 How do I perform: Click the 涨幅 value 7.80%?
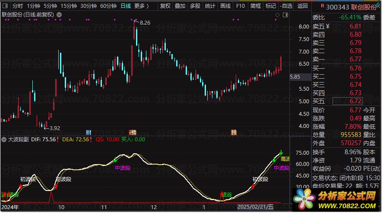tap(353, 127)
